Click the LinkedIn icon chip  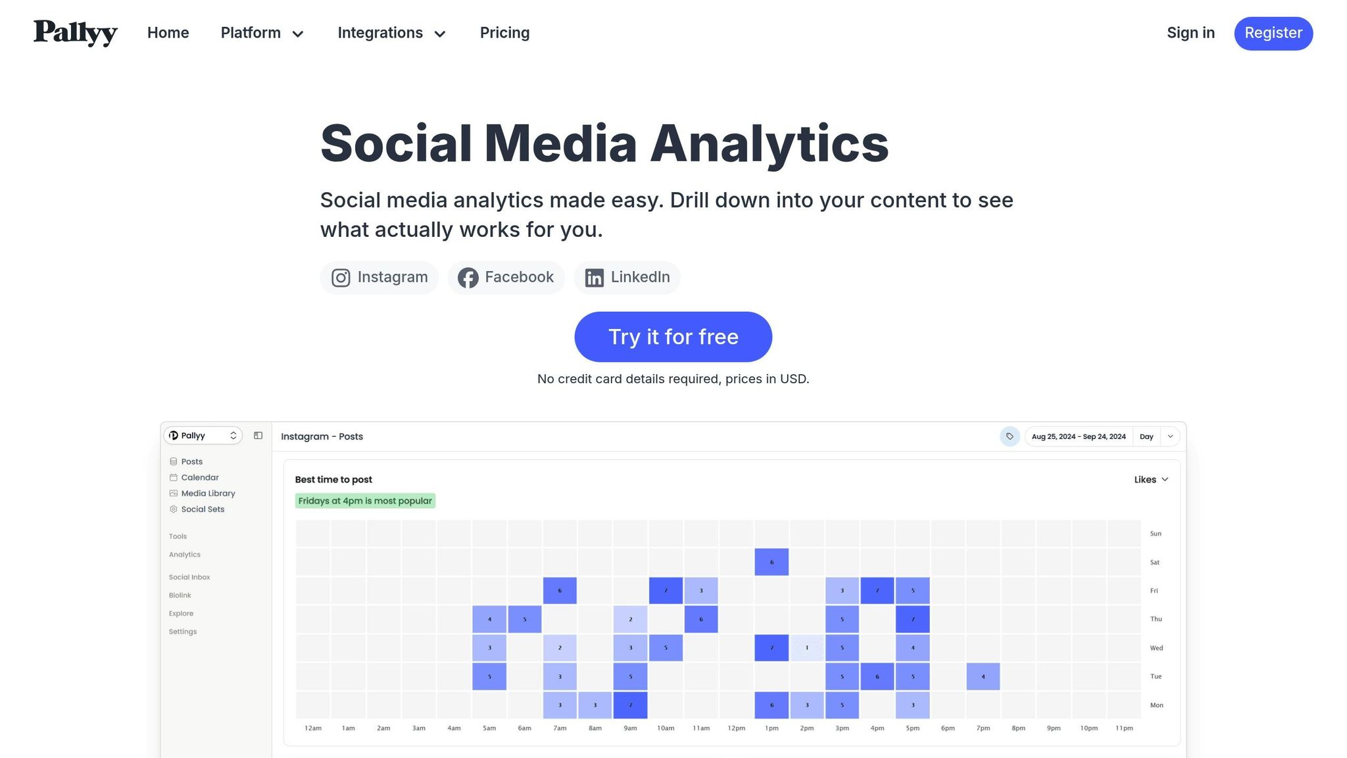tap(627, 278)
